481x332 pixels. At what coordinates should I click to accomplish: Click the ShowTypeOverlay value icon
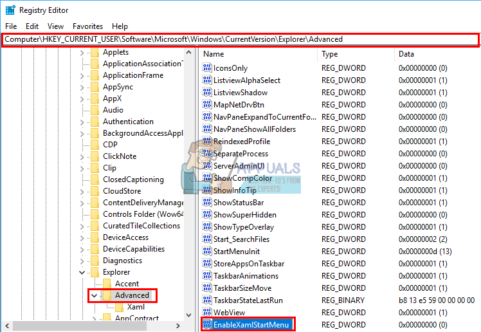pyautogui.click(x=207, y=227)
